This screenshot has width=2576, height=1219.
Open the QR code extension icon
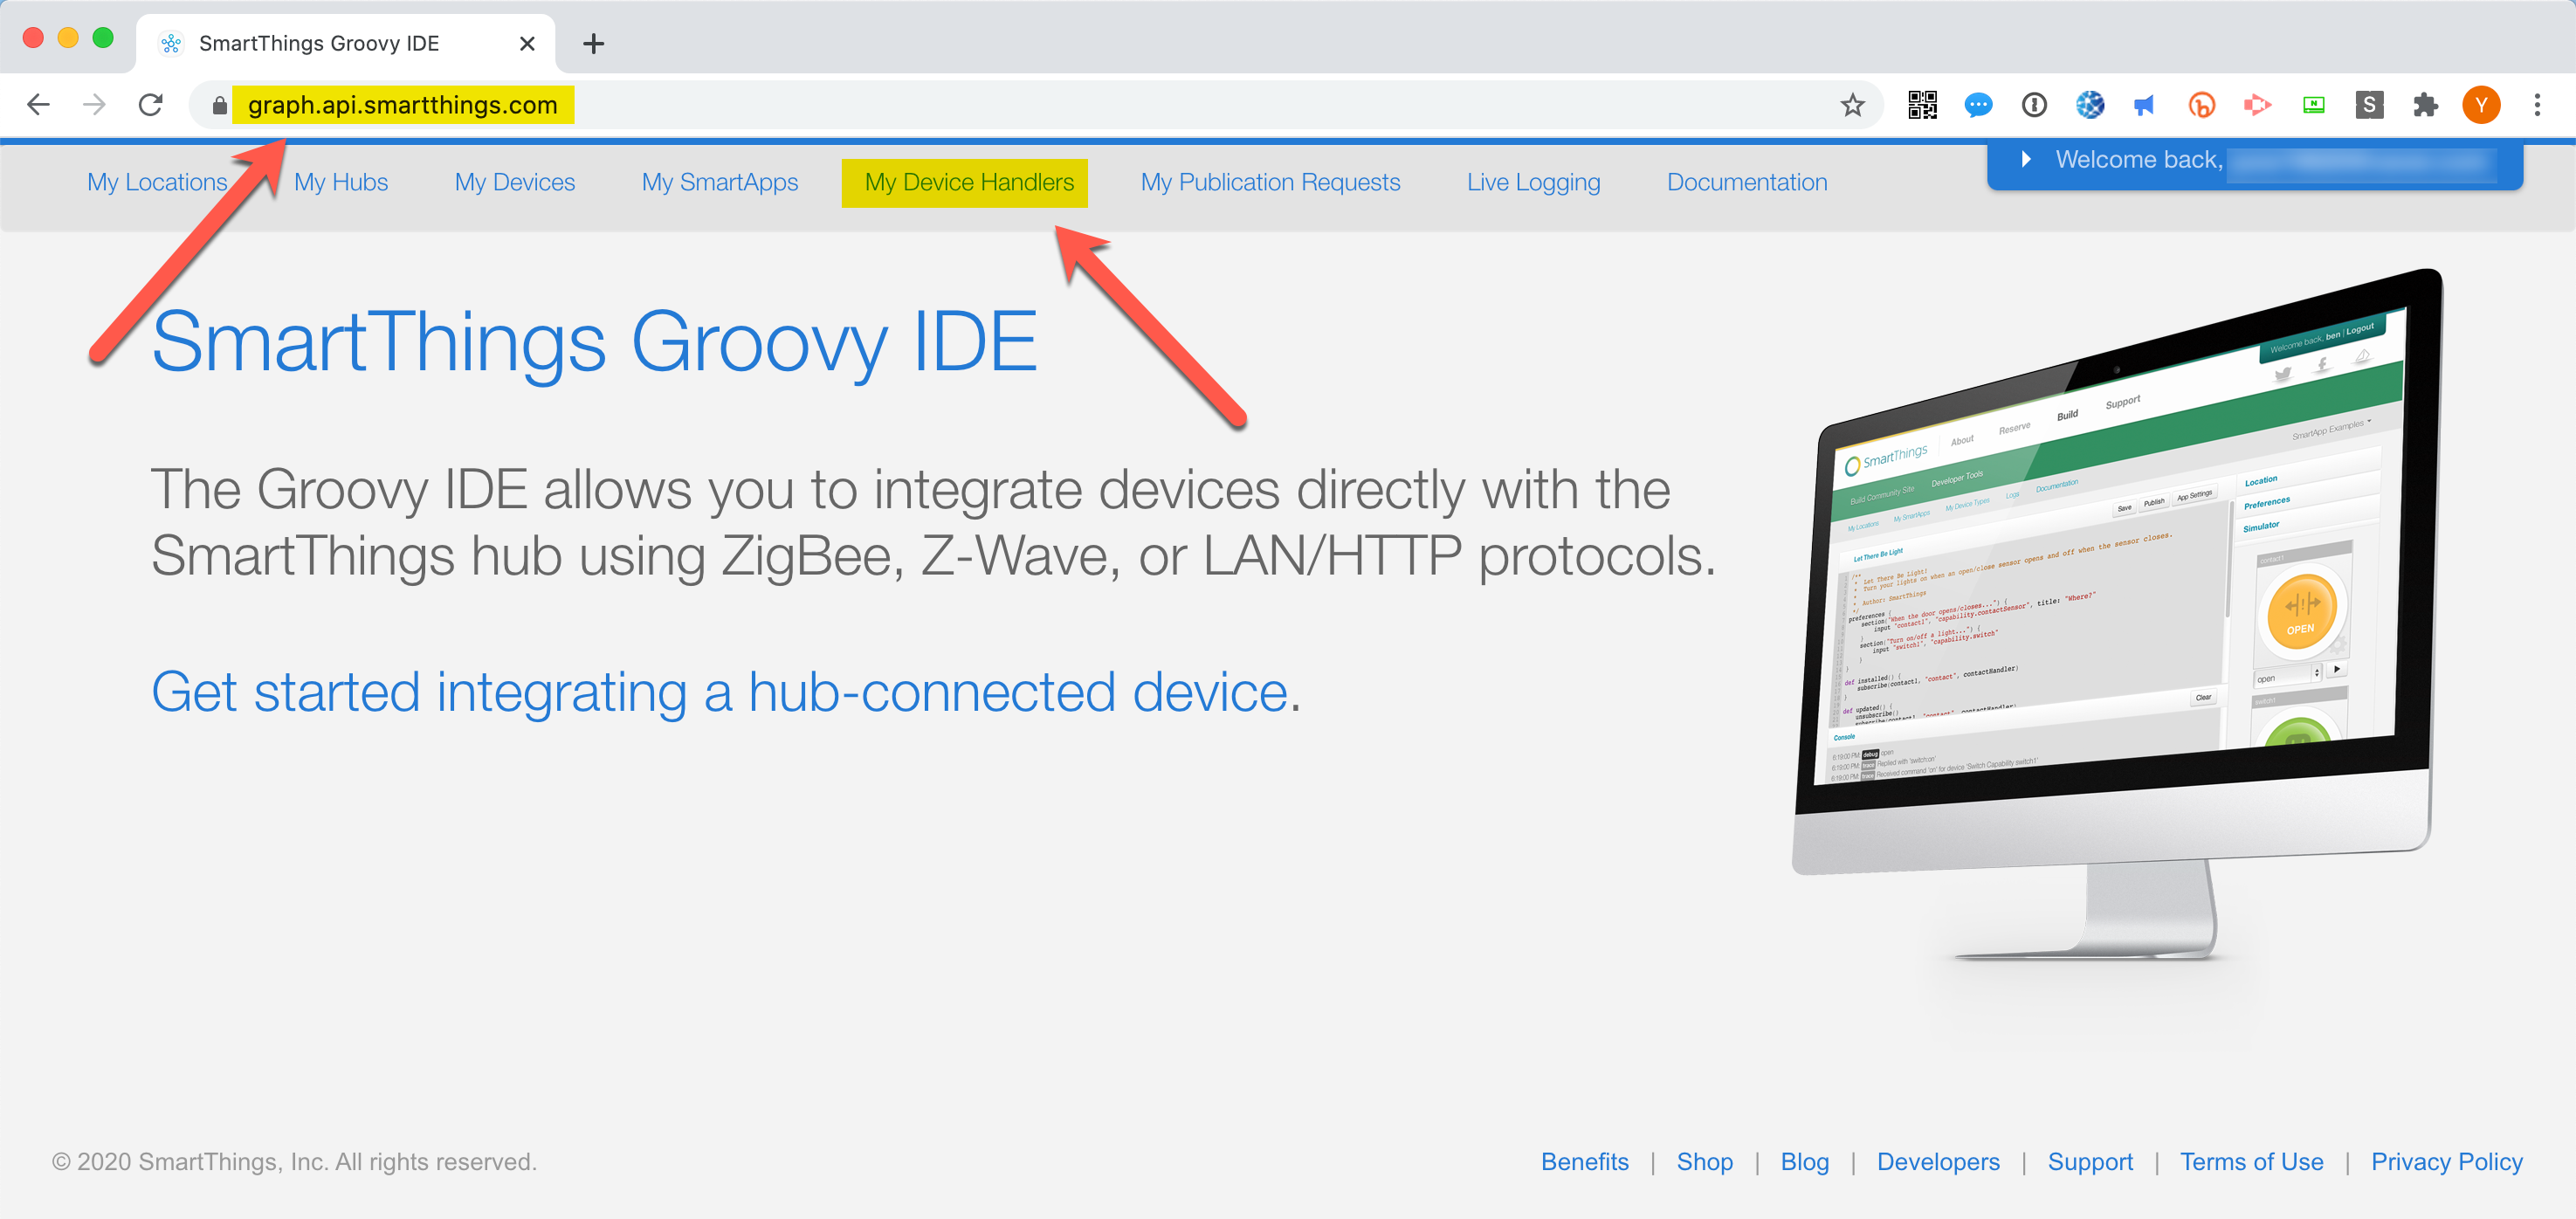pyautogui.click(x=1922, y=105)
